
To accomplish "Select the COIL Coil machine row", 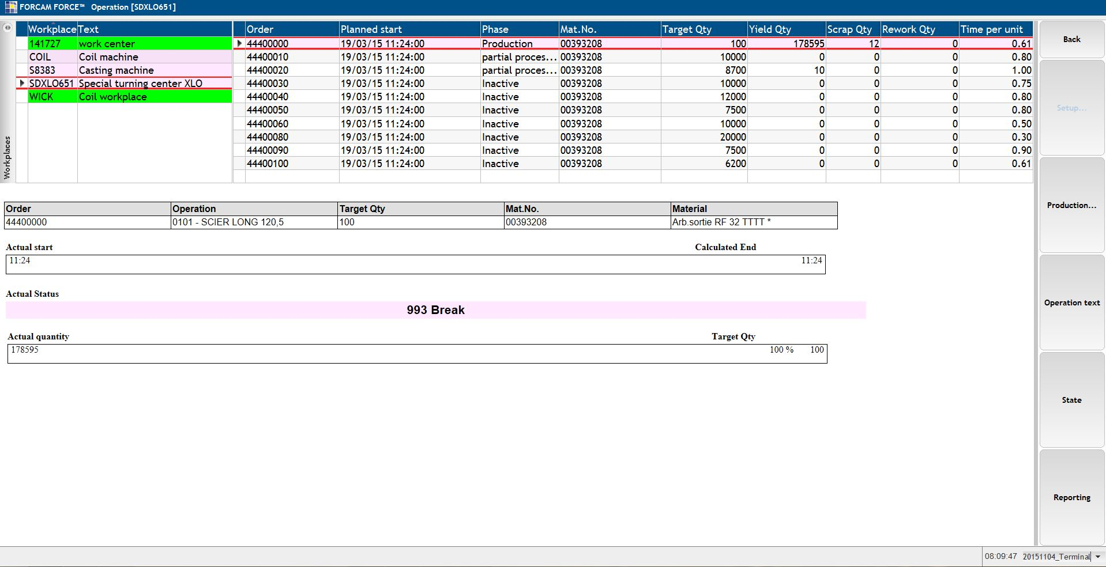I will click(130, 57).
